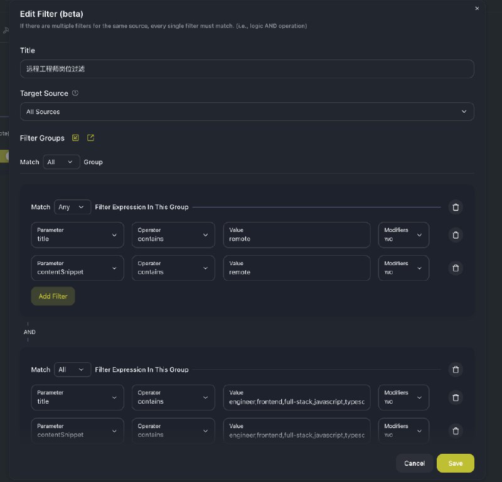Viewport: 502px width, 482px height.
Task: Click the Target Source help icon
Action: [x=75, y=93]
